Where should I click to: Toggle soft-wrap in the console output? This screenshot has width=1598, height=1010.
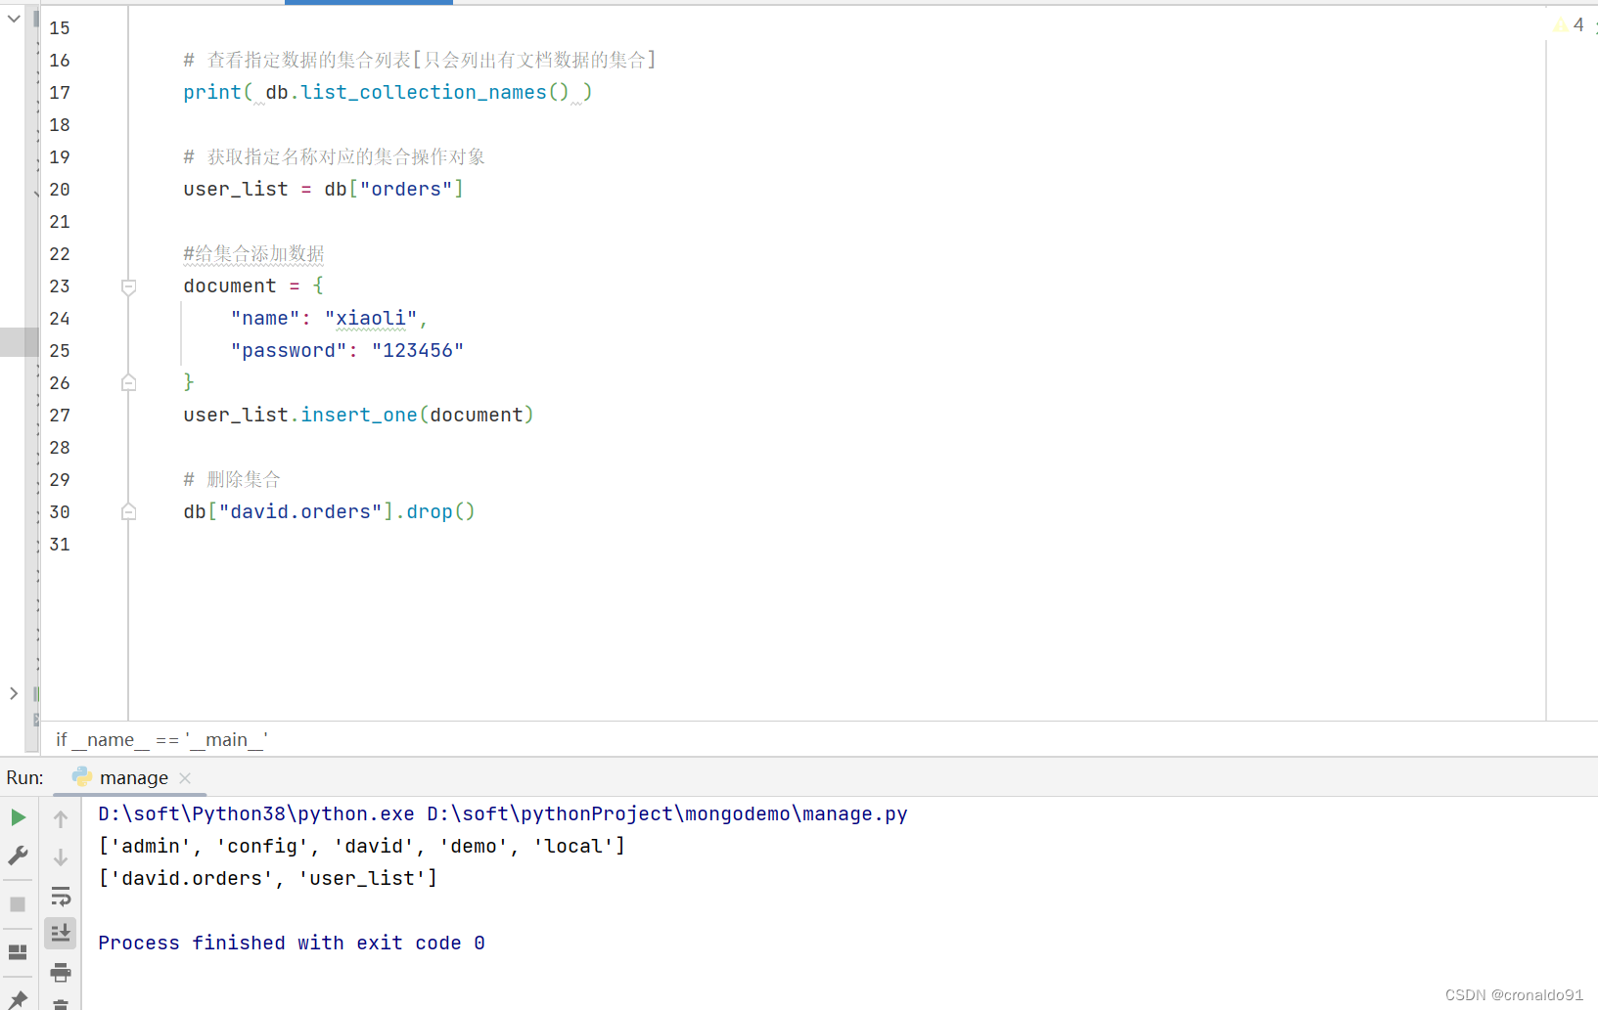click(x=61, y=896)
